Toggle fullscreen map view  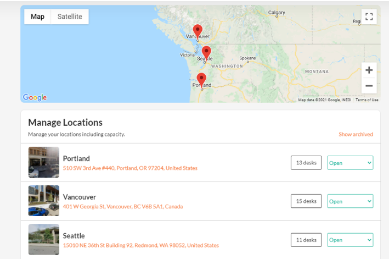369,16
